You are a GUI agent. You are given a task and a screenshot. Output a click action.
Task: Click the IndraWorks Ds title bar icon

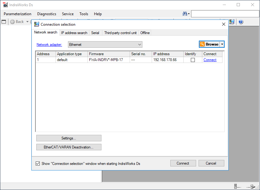tap(5, 5)
